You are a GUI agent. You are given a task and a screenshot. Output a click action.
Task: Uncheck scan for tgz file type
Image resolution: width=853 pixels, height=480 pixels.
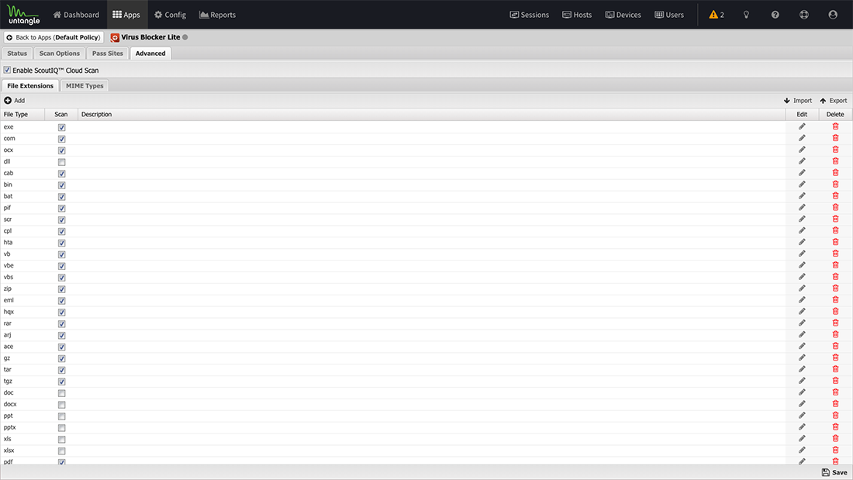(61, 382)
